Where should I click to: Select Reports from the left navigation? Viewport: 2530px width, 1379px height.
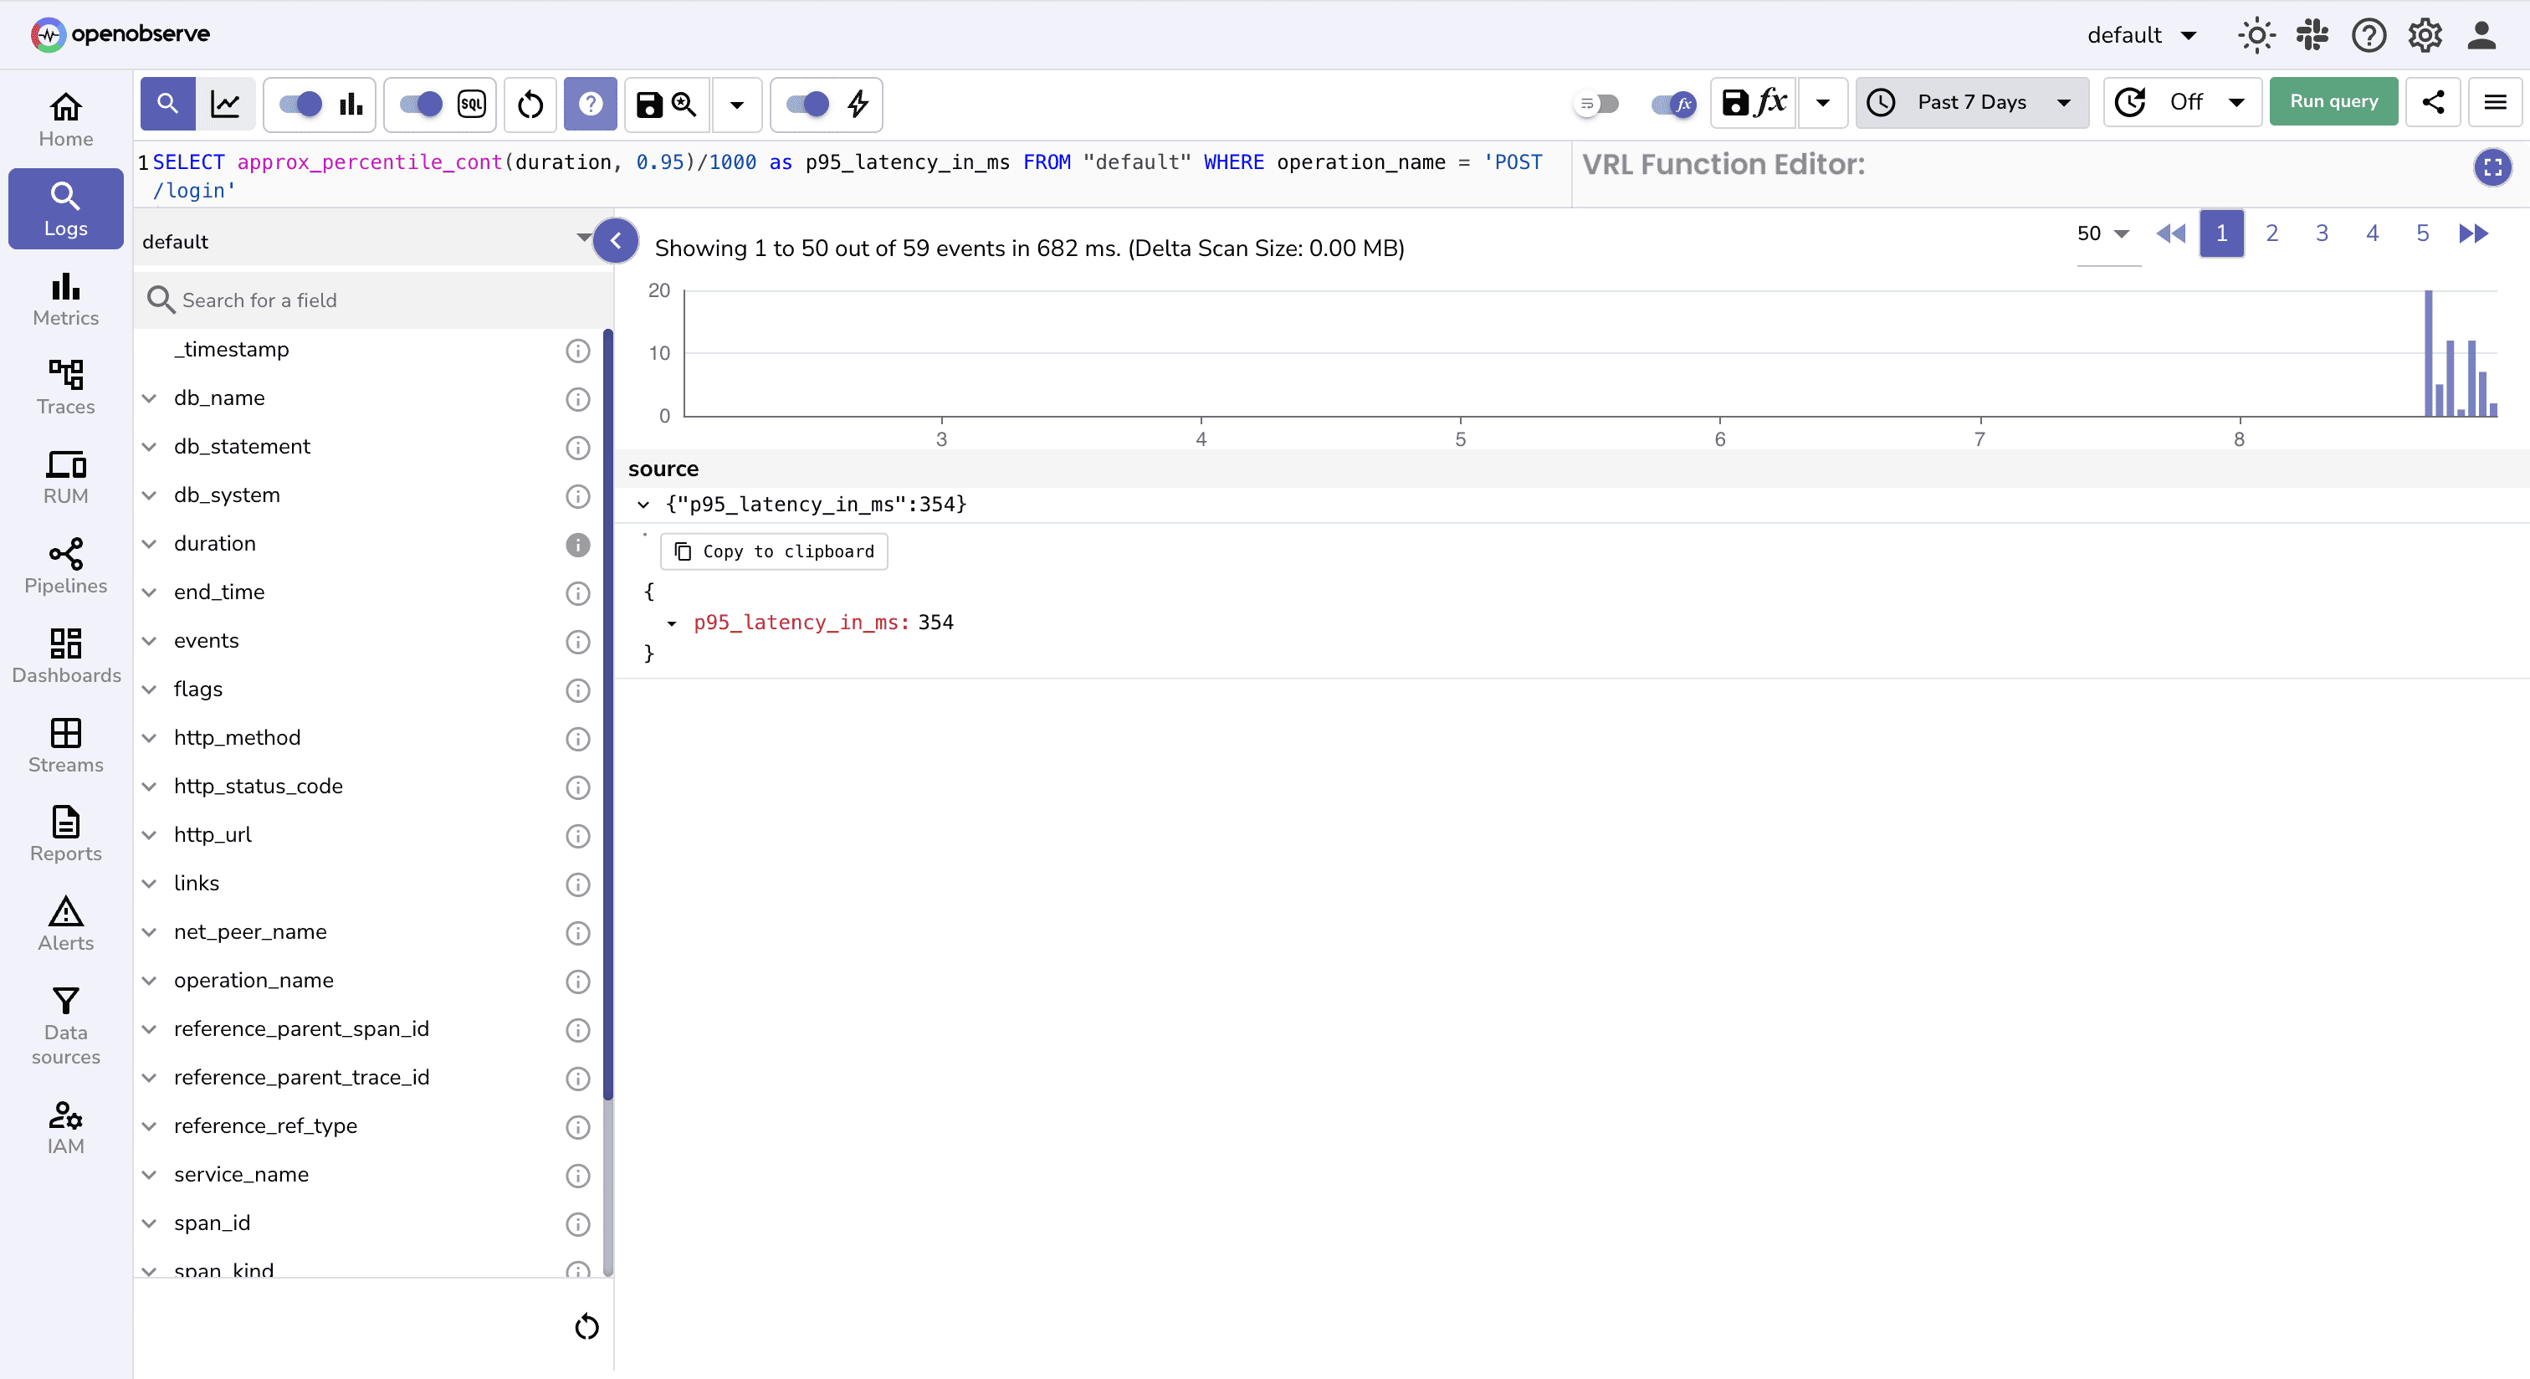(64, 834)
